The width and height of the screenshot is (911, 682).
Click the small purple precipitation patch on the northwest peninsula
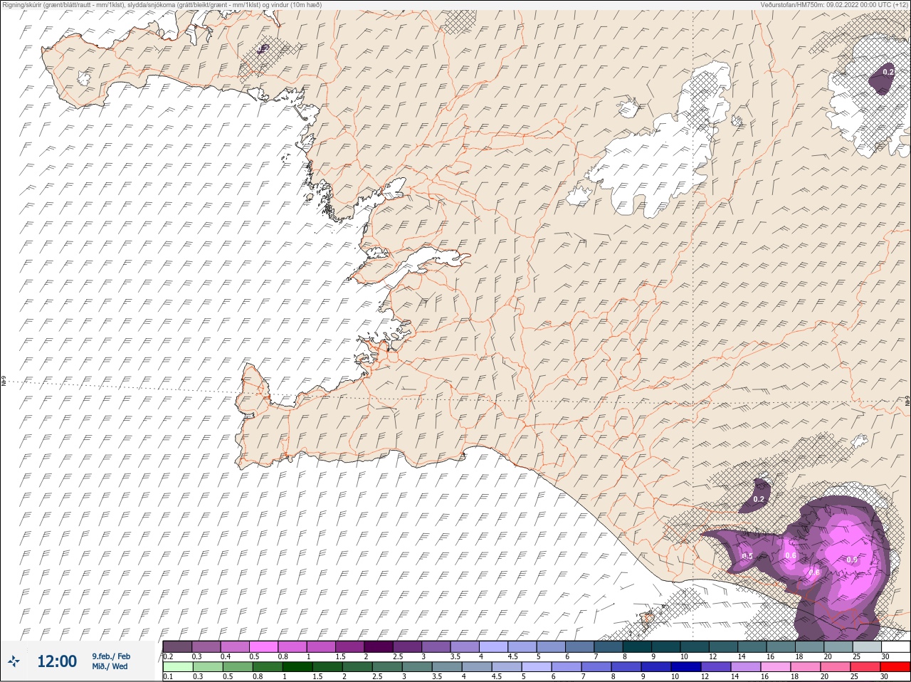pyautogui.click(x=263, y=48)
